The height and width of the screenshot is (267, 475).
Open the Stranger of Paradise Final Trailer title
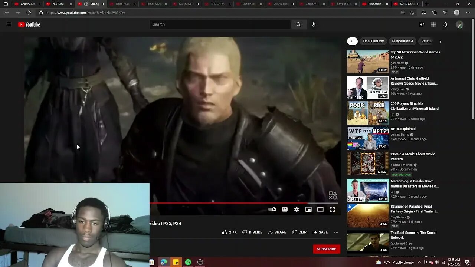[x=414, y=209]
